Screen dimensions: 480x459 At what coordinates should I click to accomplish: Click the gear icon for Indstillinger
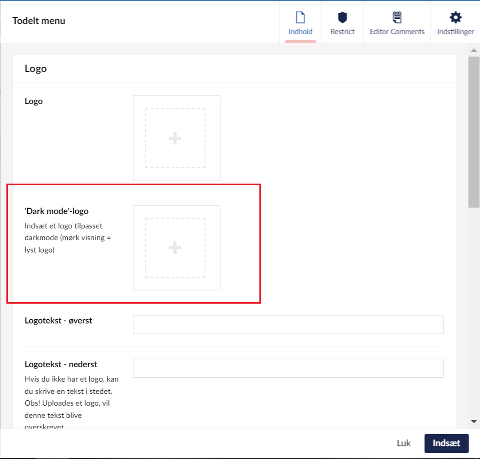[455, 17]
